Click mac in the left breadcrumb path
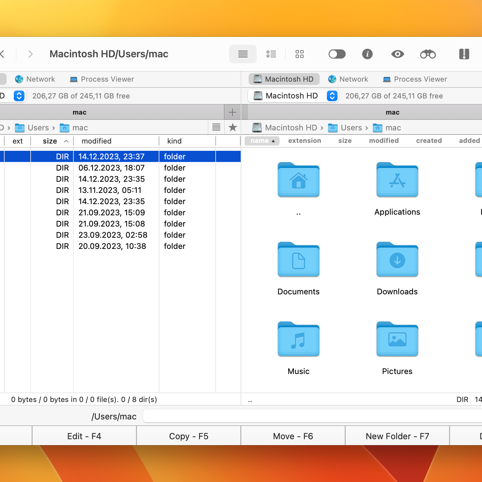The image size is (482, 482). click(x=74, y=128)
